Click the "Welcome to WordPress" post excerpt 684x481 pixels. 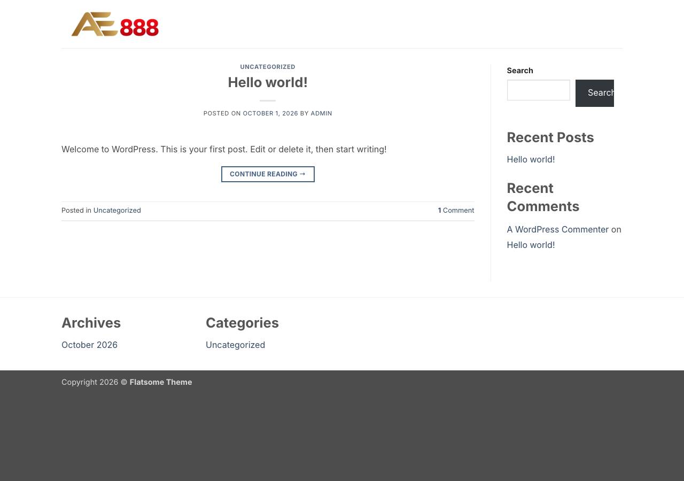tap(224, 149)
